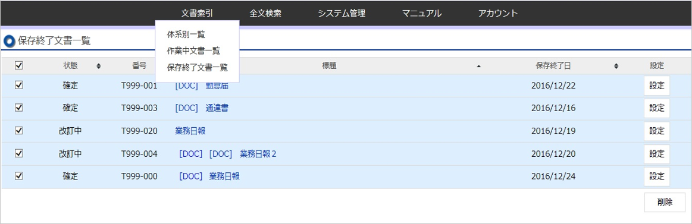Select 体系別一覧 from the dropdown

[186, 34]
